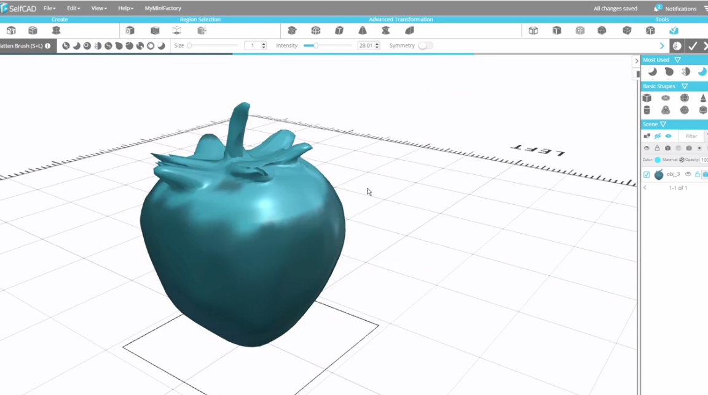The width and height of the screenshot is (708, 395).
Task: Select the vertex region selection wireframe cube icon
Action: (176, 31)
